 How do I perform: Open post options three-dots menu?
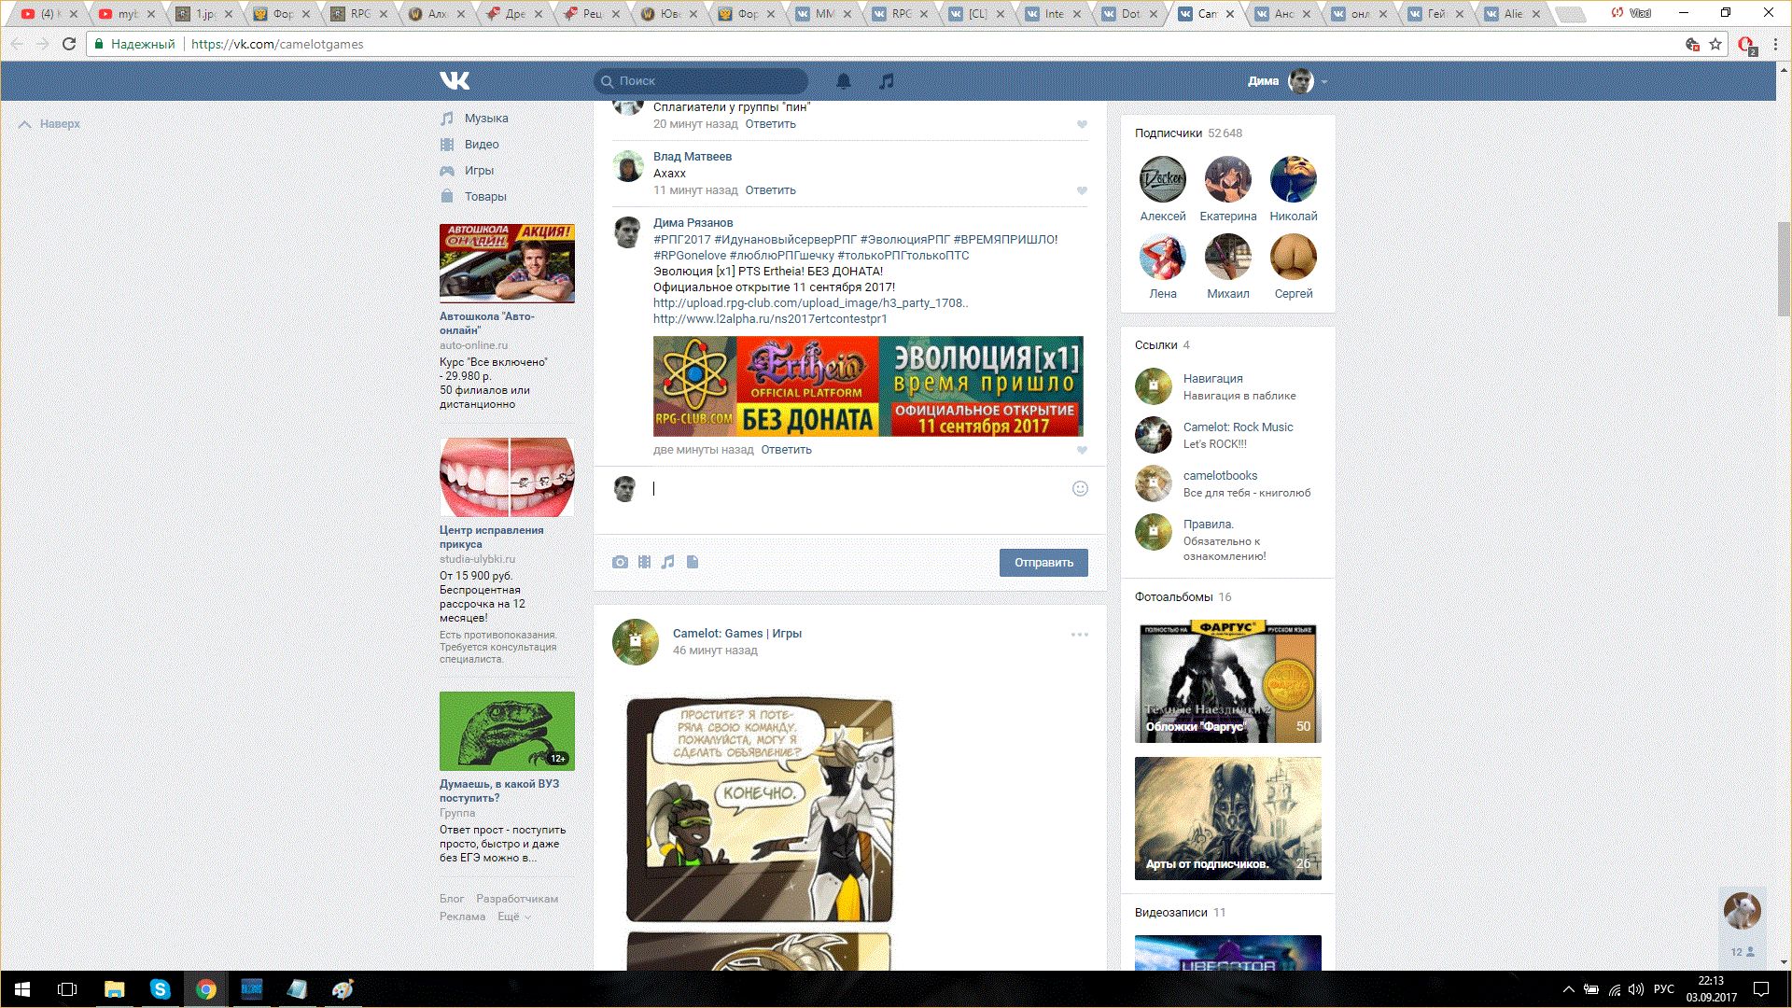(1080, 636)
